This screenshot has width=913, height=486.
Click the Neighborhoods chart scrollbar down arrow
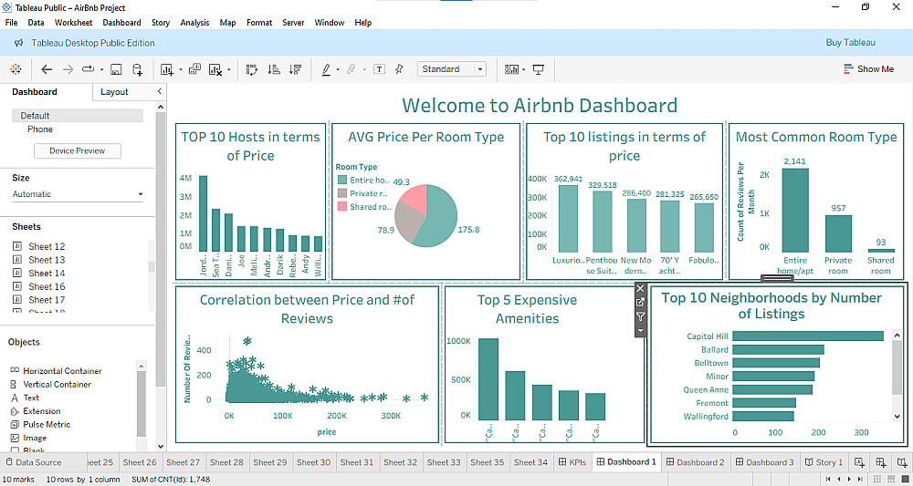tap(897, 416)
